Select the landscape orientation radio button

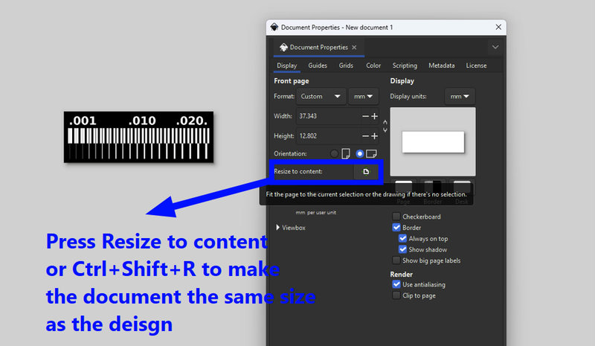360,154
